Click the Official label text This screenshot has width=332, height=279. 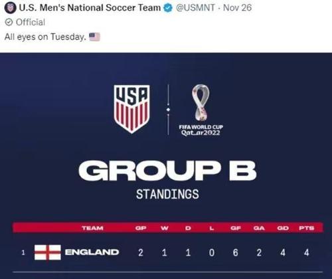pyautogui.click(x=31, y=22)
